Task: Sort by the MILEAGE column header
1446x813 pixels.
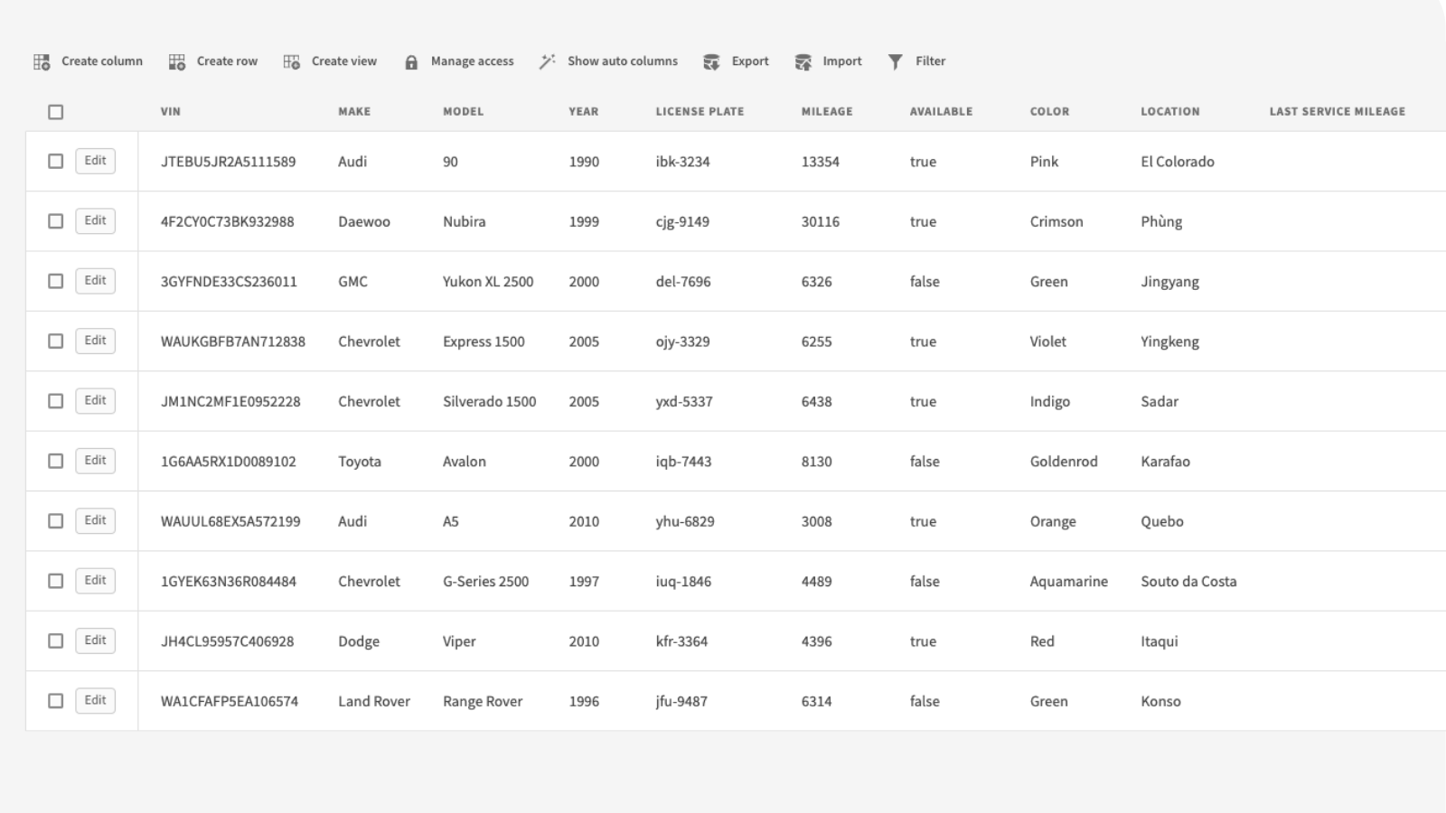Action: (826, 112)
